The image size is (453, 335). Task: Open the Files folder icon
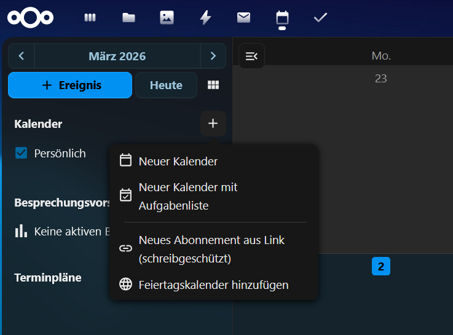click(128, 18)
